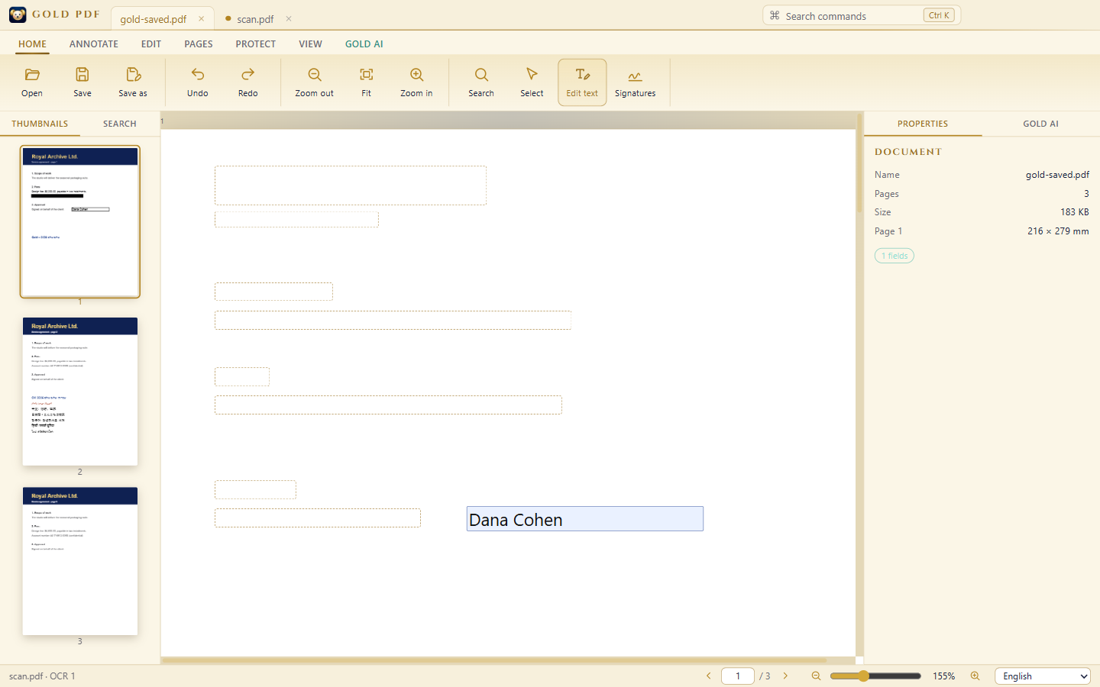Screen dimensions: 1100x687
Task: Select page 3 thumbnail
Action: pos(80,561)
